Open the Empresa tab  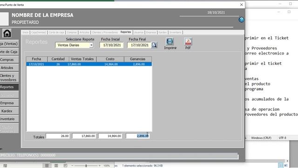[x=151, y=32]
